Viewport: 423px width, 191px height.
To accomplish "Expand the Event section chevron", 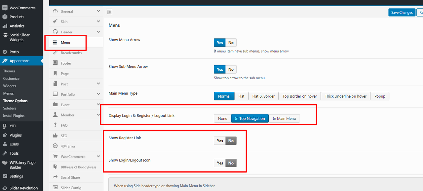I will [x=98, y=105].
